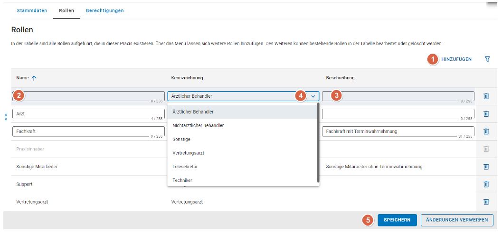Click trash icon for Vertretungsarzt row
The width and height of the screenshot is (502, 235).
pyautogui.click(x=486, y=202)
